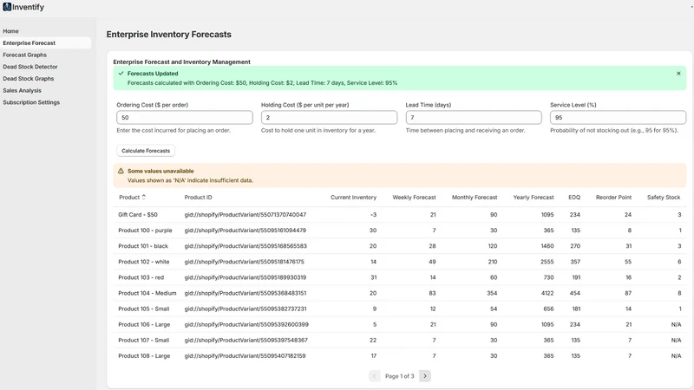Select the Product 106 - Large row
This screenshot has width=694, height=390.
[400, 324]
